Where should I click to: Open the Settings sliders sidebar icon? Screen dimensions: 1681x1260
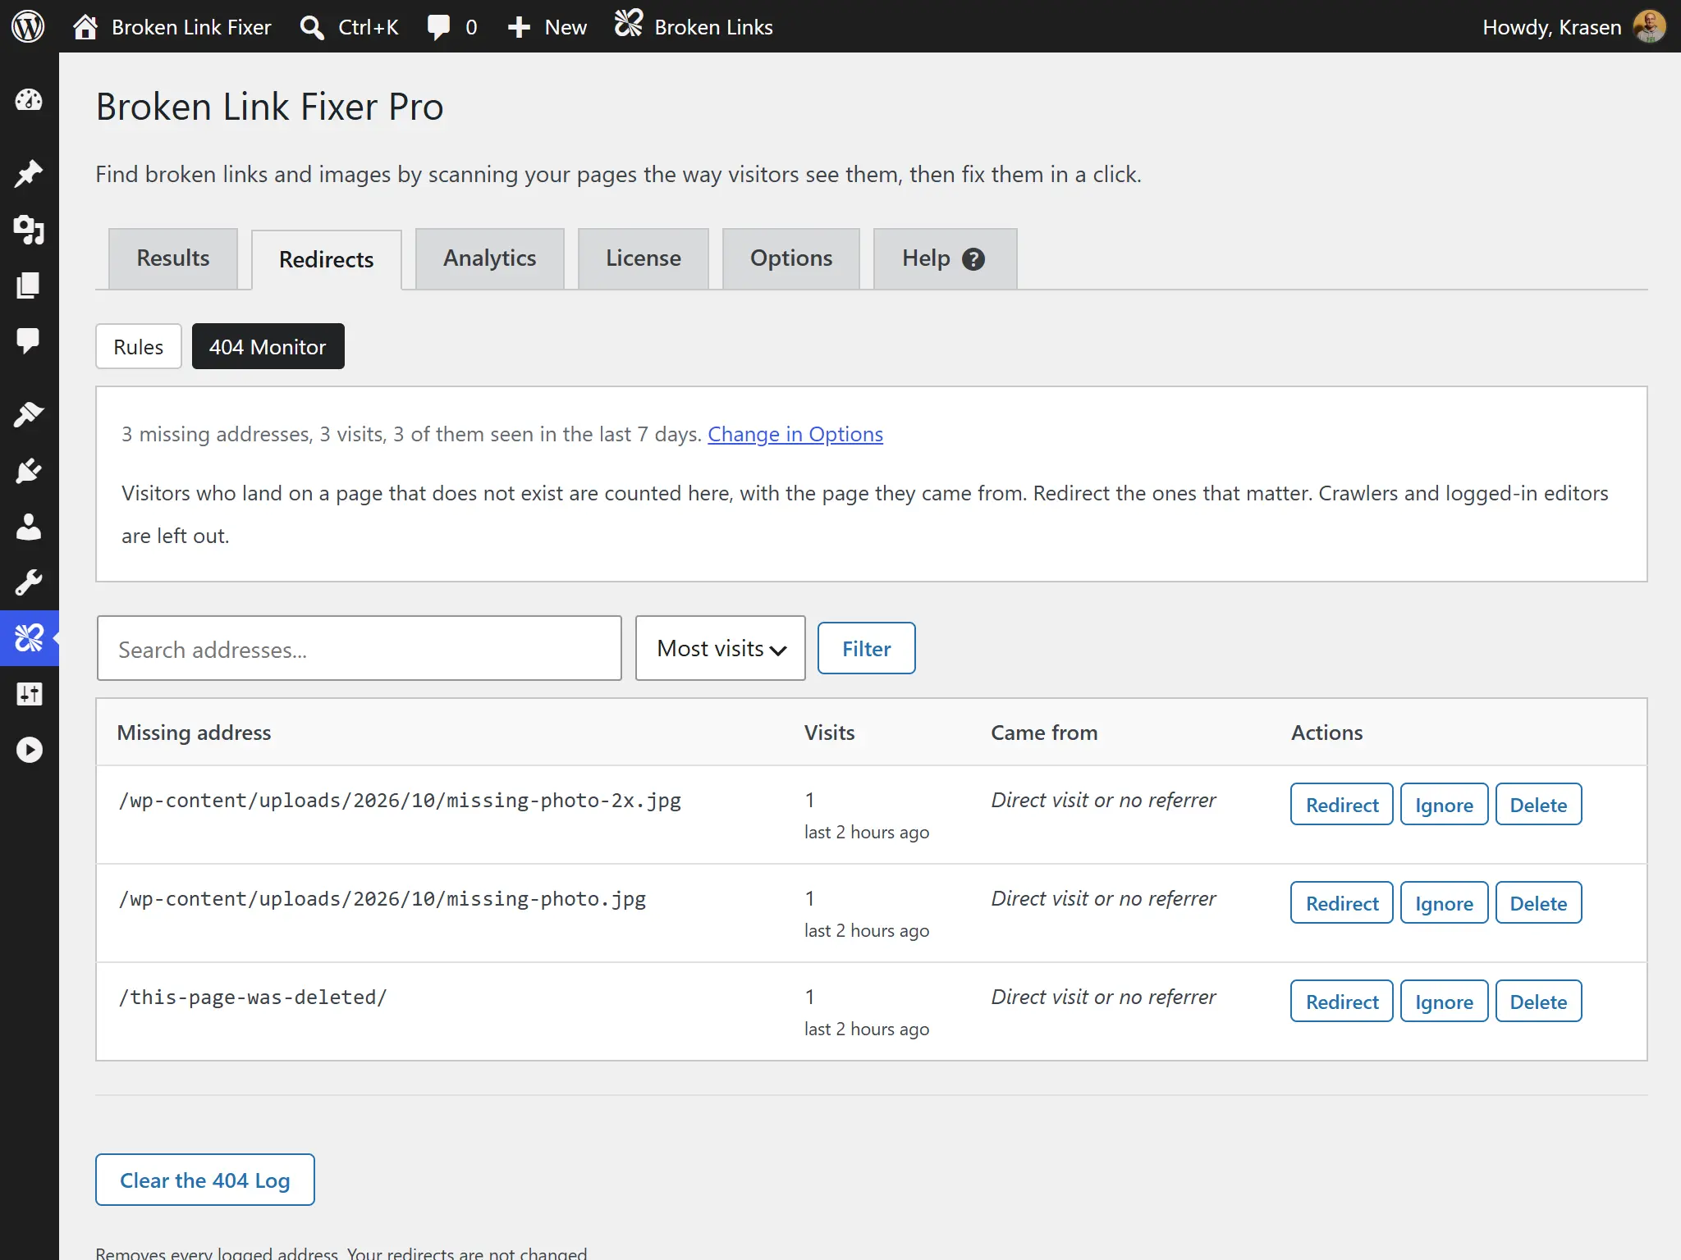coord(29,694)
